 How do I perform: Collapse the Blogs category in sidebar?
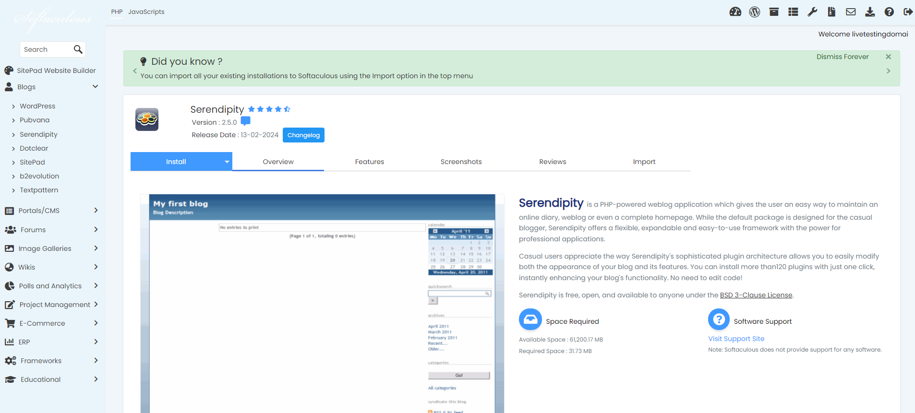pos(95,87)
